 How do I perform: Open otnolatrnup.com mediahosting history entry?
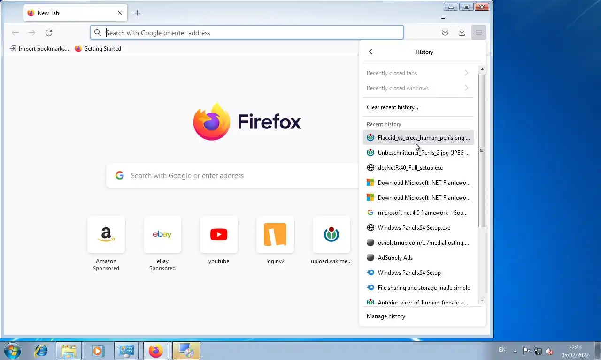(418, 243)
